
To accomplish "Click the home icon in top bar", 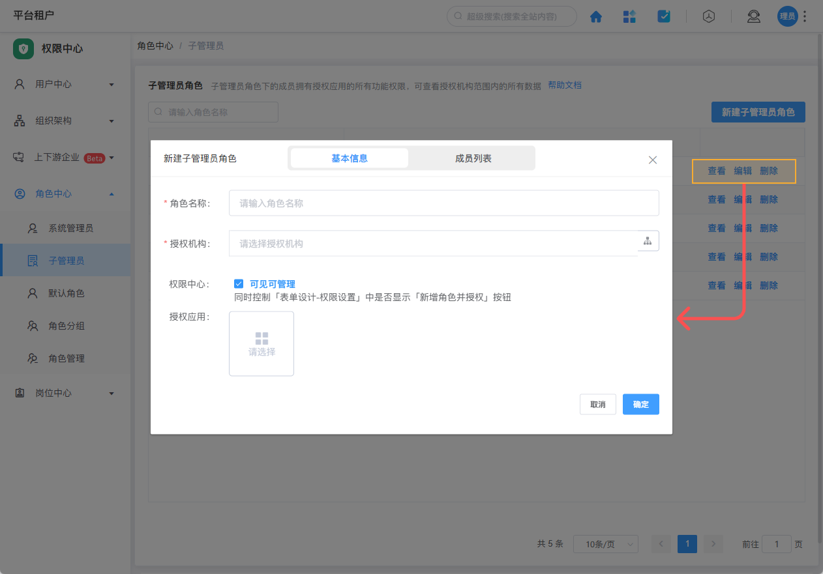I will [x=596, y=16].
